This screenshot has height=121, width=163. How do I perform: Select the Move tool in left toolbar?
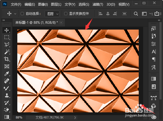point(6,30)
